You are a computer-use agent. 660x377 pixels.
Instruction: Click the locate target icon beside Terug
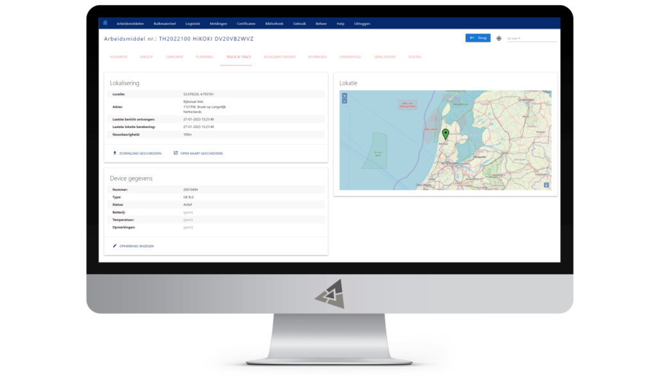click(499, 38)
